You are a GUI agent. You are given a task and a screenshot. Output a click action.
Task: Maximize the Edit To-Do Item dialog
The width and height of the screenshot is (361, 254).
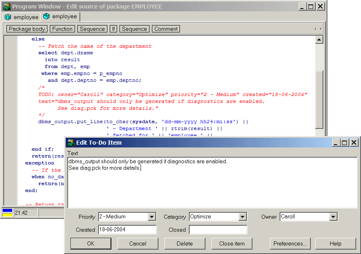pyautogui.click(x=344, y=143)
